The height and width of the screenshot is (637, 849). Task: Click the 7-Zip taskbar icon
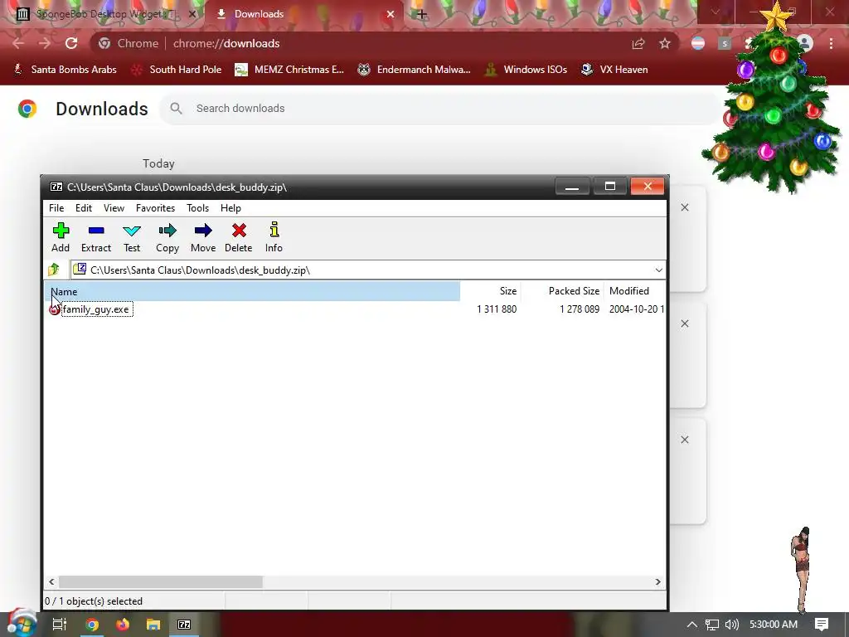[184, 625]
